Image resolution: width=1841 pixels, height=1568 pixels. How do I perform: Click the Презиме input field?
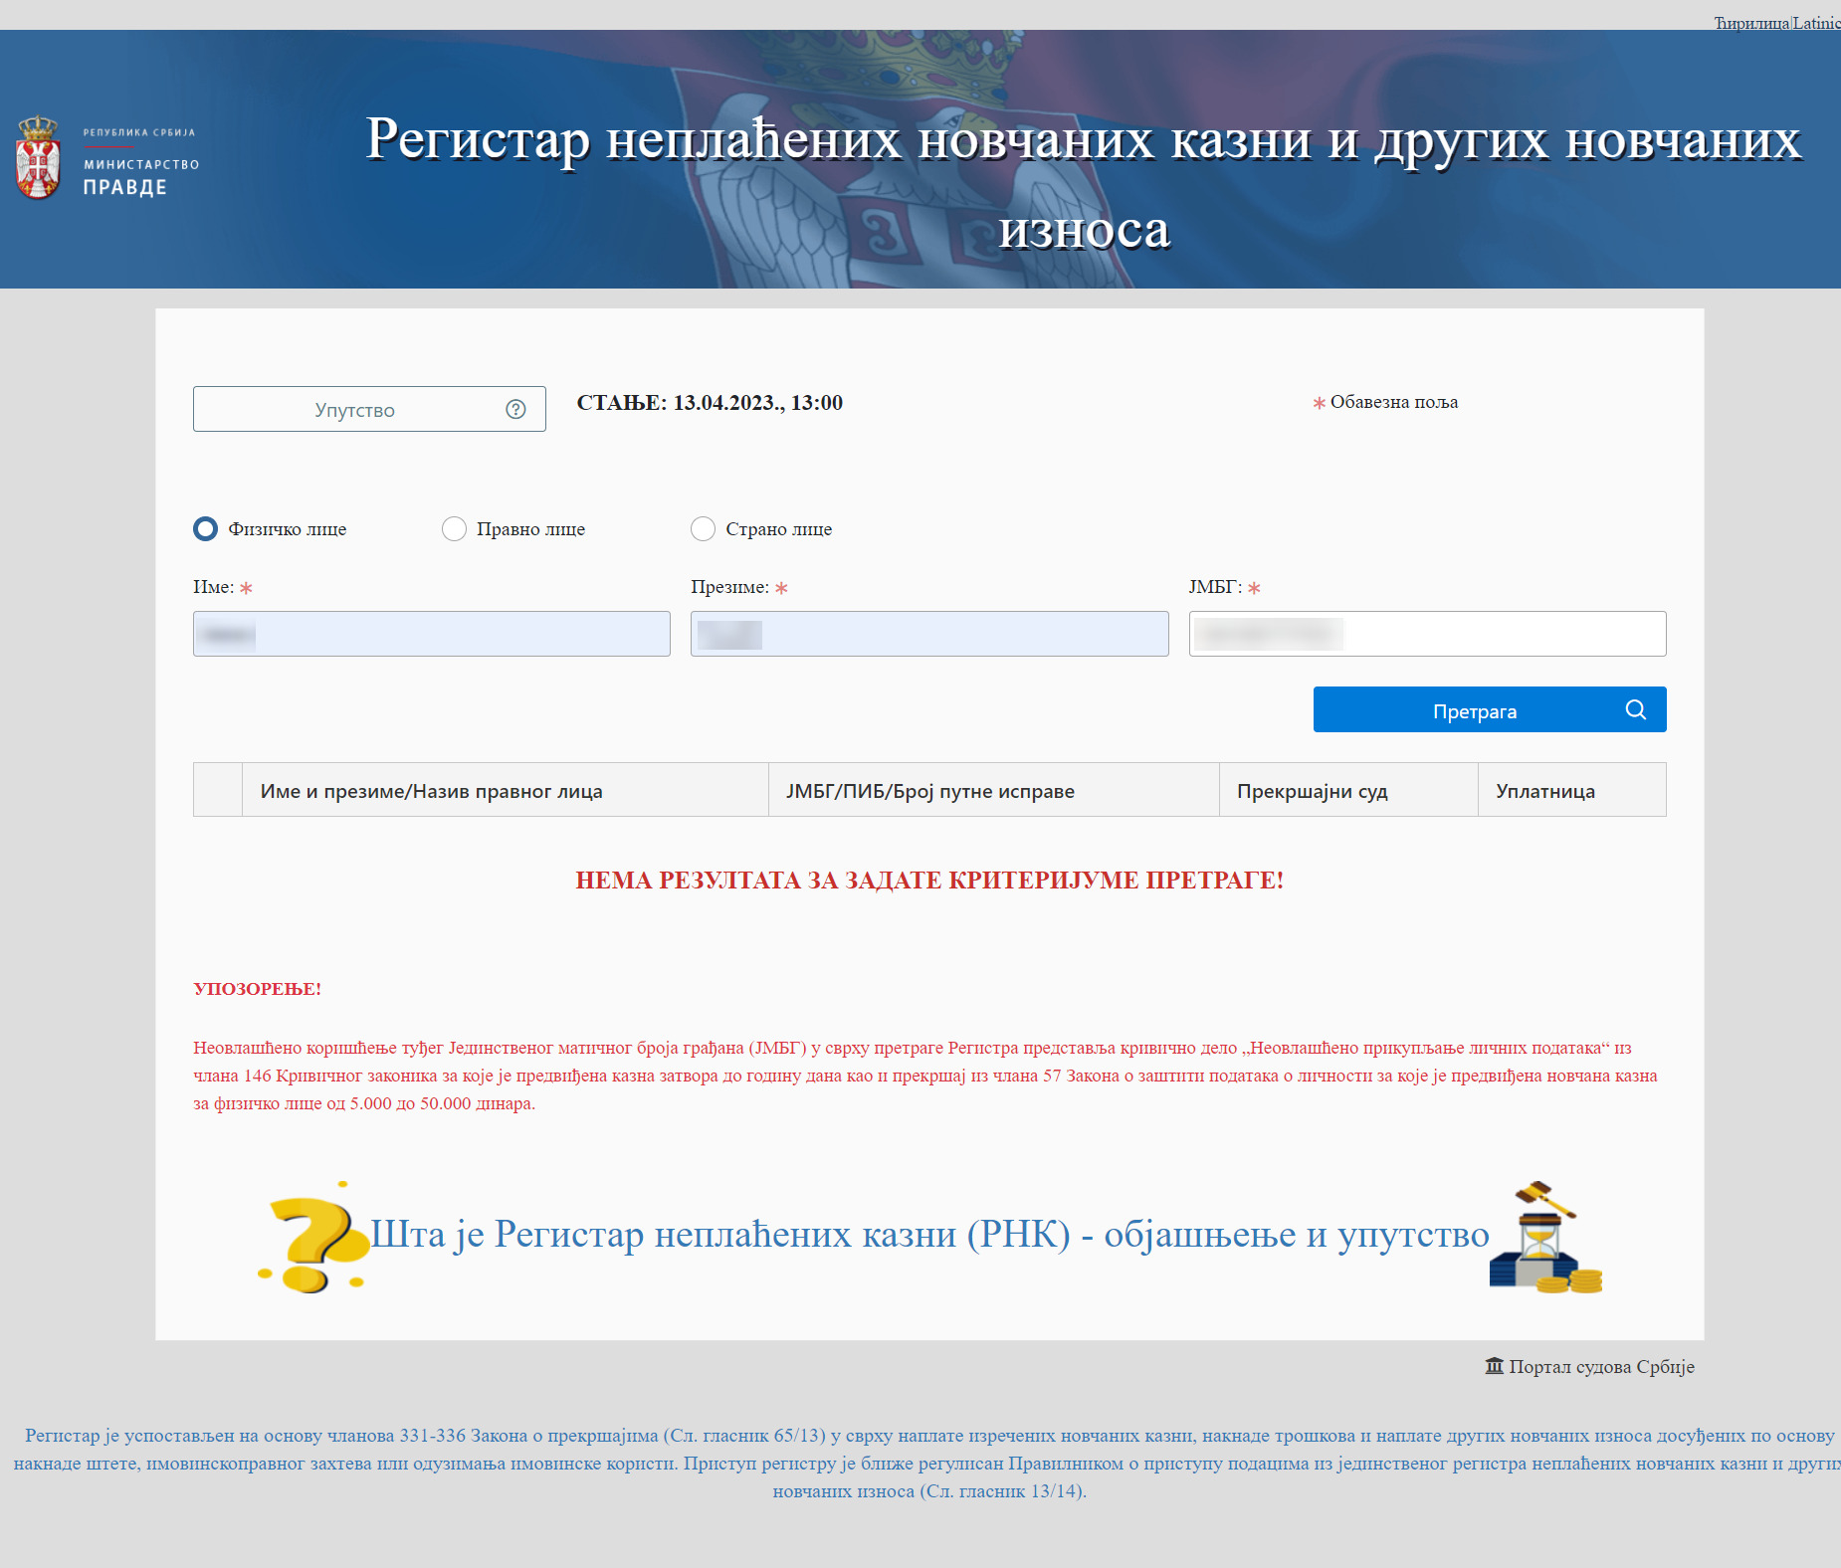pyautogui.click(x=928, y=635)
